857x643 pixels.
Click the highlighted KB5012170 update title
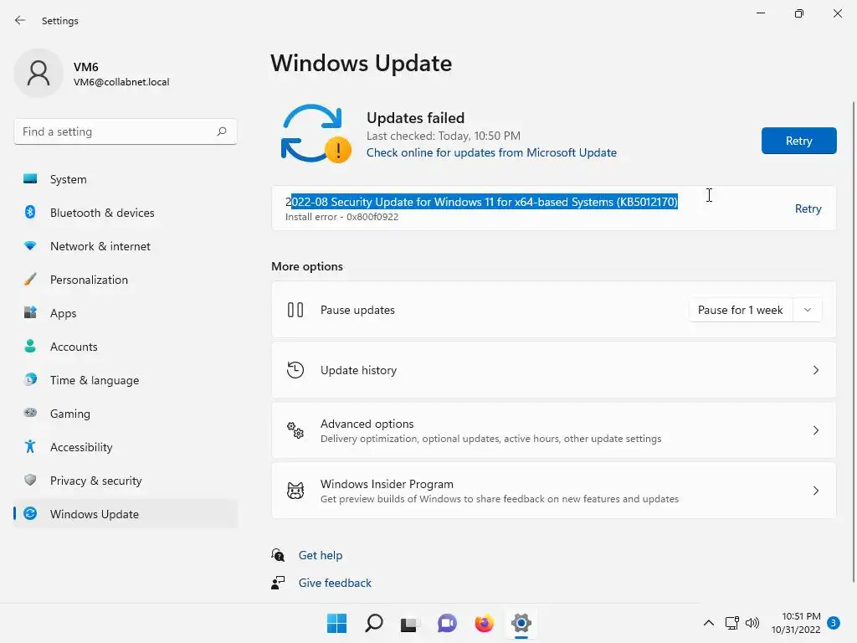click(x=481, y=202)
